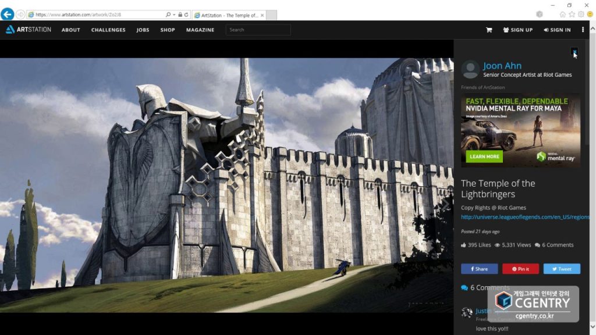Click the browser back arrow button

[7, 15]
